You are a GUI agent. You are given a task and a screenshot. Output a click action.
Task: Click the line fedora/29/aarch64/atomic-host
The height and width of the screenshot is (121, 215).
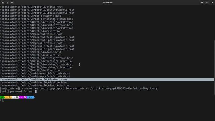[x=31, y=34]
